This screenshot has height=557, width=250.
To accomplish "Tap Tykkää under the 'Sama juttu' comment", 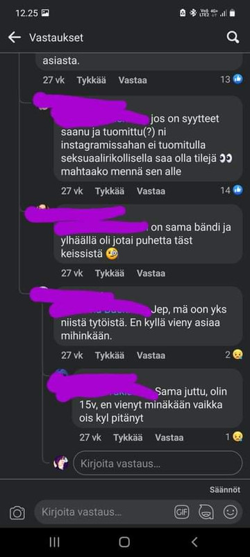I will coord(128,437).
